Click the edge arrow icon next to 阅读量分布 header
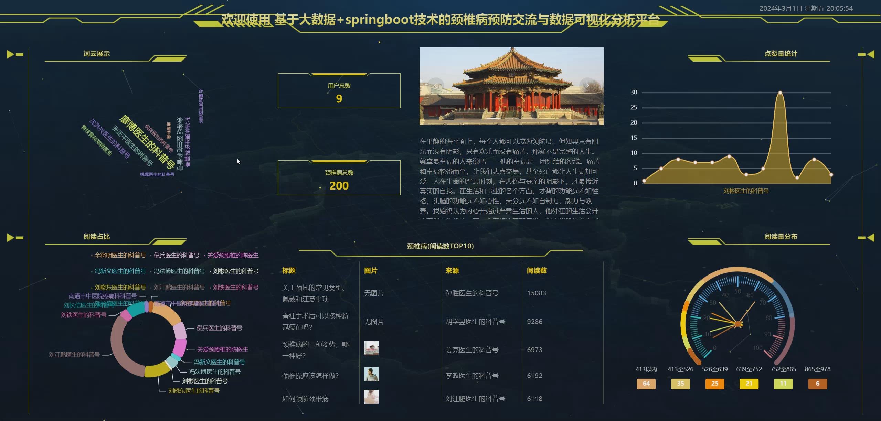Image resolution: width=881 pixels, height=421 pixels. pyautogui.click(x=871, y=237)
